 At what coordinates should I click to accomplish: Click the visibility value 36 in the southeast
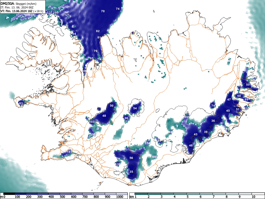click(213, 121)
